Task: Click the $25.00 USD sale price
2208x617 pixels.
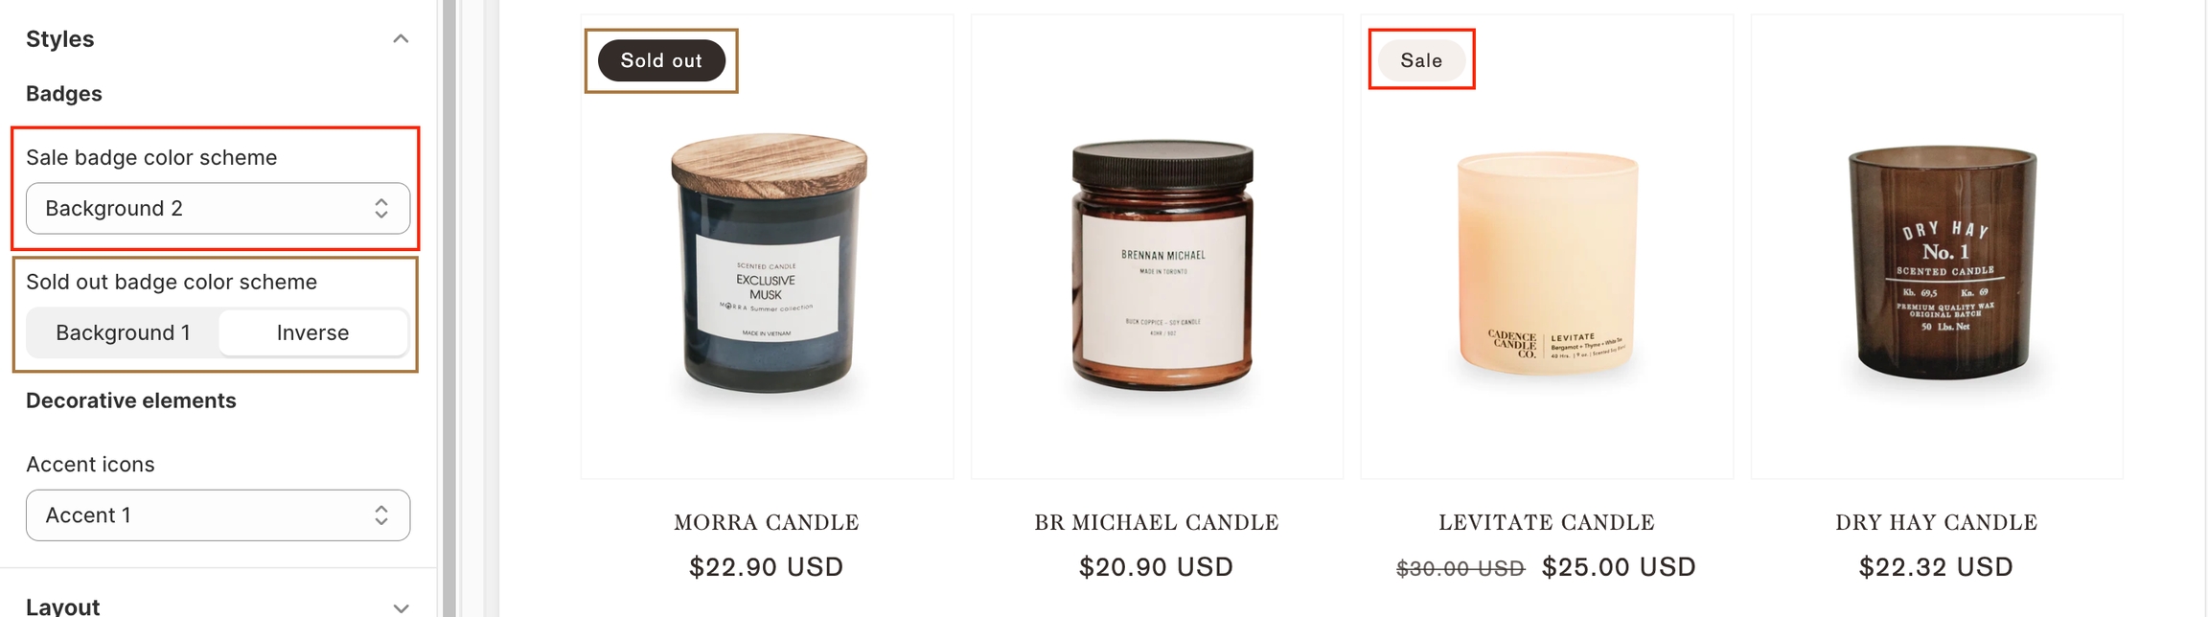Action: tap(1619, 567)
